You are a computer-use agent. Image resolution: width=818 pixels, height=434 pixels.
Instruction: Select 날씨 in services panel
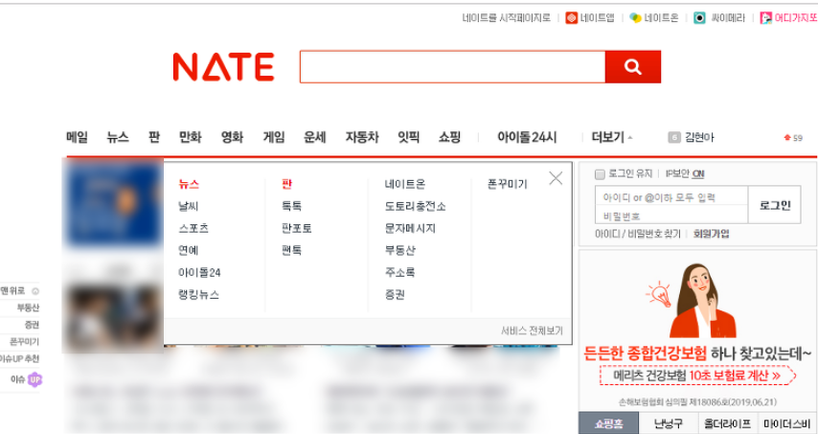[189, 206]
